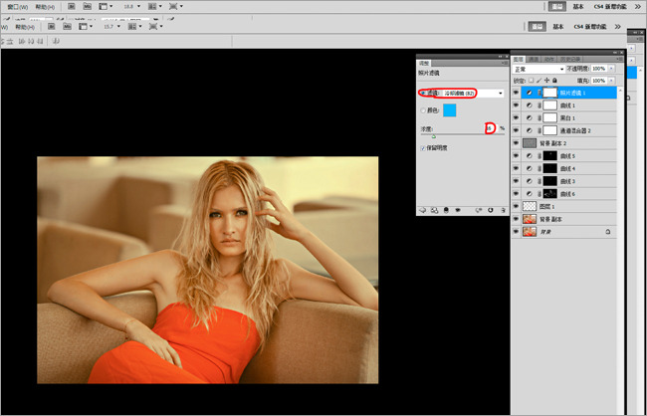The width and height of the screenshot is (647, 416).
Task: Select the 颜色 radio button
Action: coord(422,110)
